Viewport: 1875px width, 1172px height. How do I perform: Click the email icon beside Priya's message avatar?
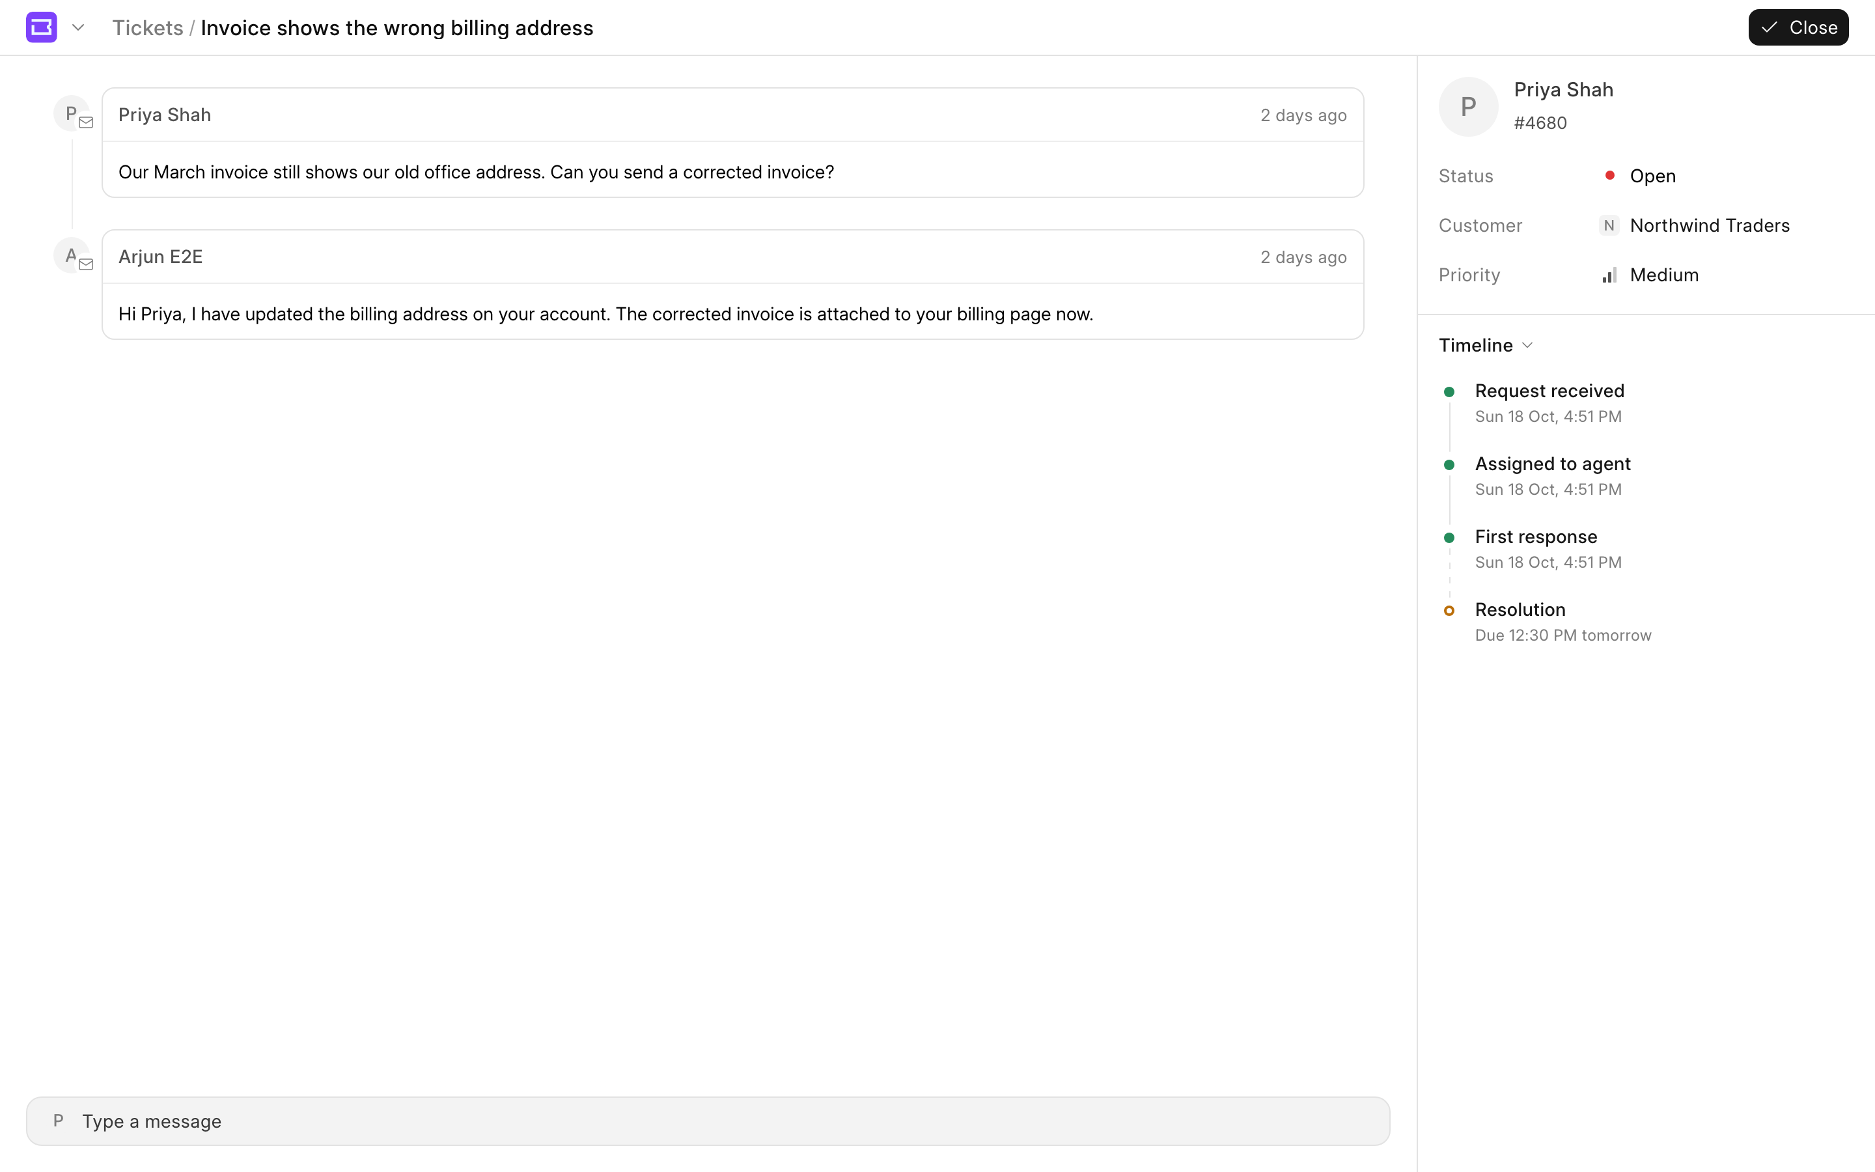(86, 122)
